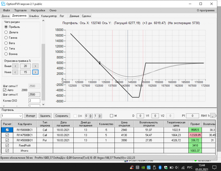Select the Вомма radio button
The image size is (221, 171).
(x=6, y=54)
